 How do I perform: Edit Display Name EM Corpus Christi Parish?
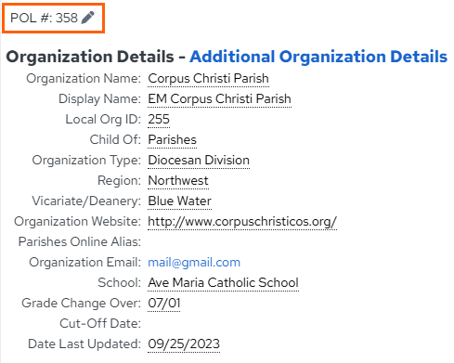click(219, 99)
